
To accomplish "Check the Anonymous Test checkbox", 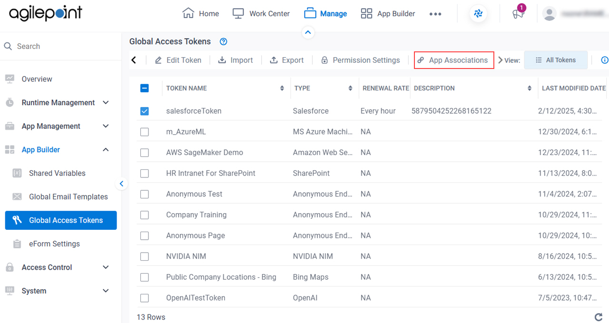I will (x=145, y=194).
